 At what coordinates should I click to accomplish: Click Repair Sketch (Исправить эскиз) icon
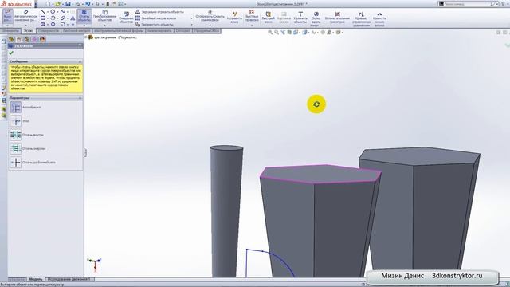234,14
